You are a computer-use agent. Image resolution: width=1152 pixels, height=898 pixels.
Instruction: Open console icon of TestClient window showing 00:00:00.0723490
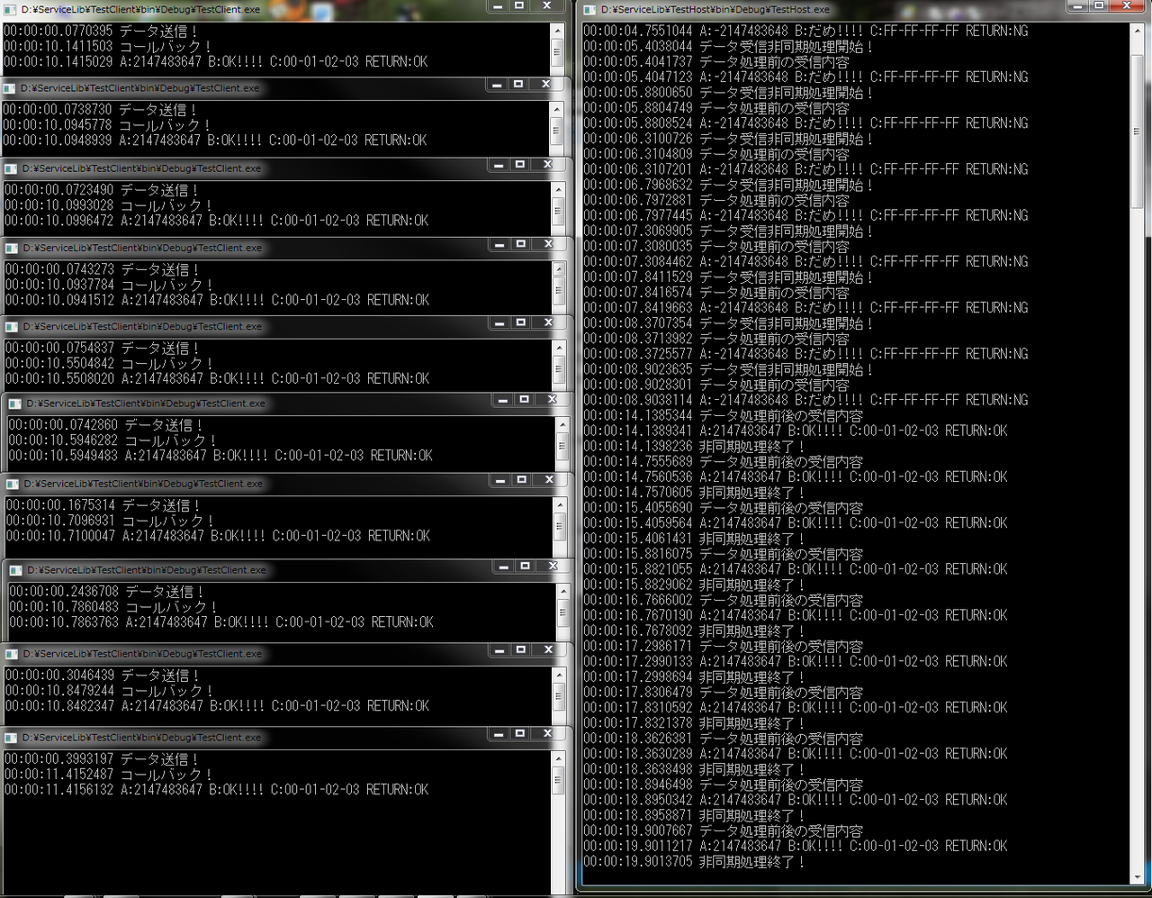click(x=11, y=168)
